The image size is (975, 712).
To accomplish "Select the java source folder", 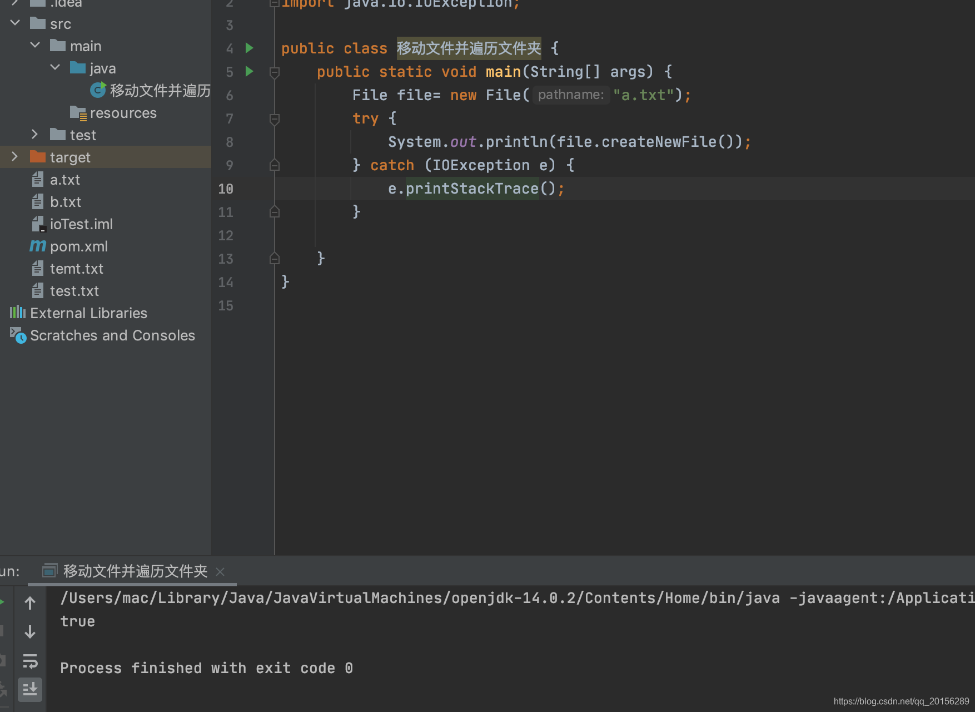I will click(x=103, y=68).
